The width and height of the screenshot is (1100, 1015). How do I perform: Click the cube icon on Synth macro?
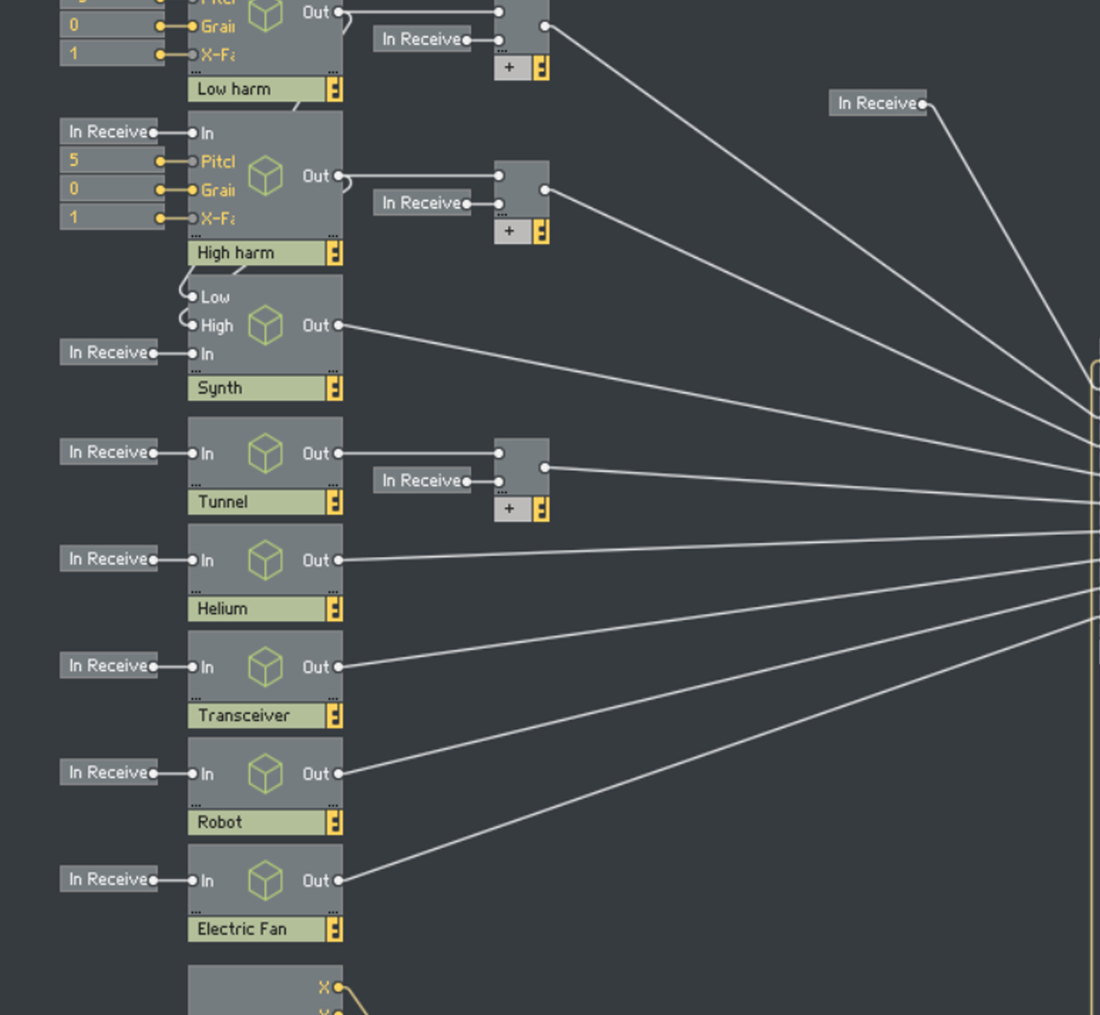coord(265,325)
